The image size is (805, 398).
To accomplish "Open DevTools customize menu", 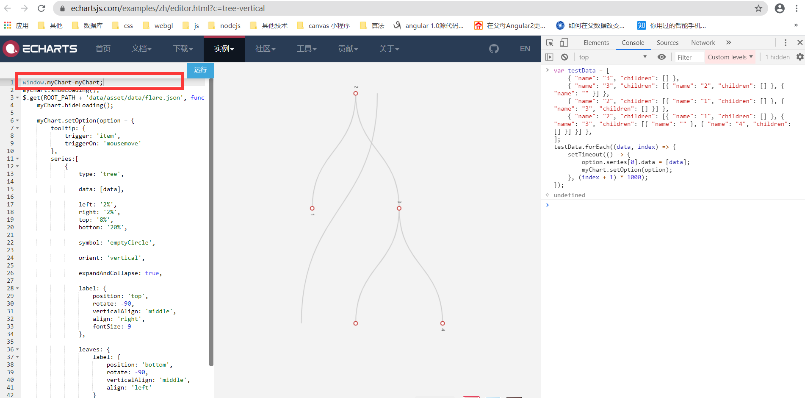I will (786, 42).
